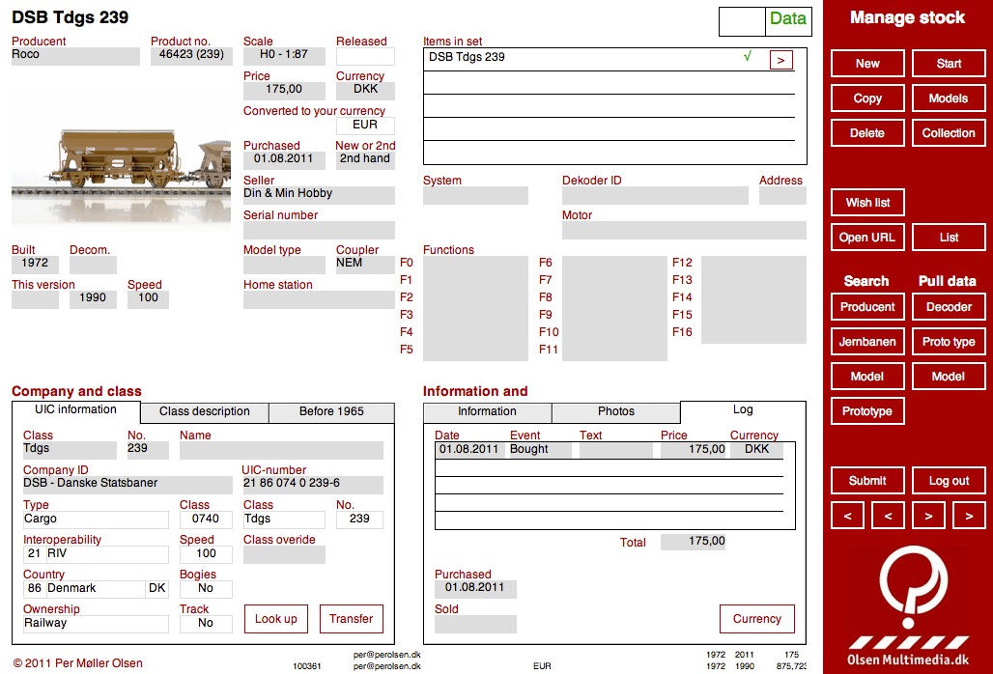Click the Transfer button
This screenshot has height=674, width=993.
point(352,619)
